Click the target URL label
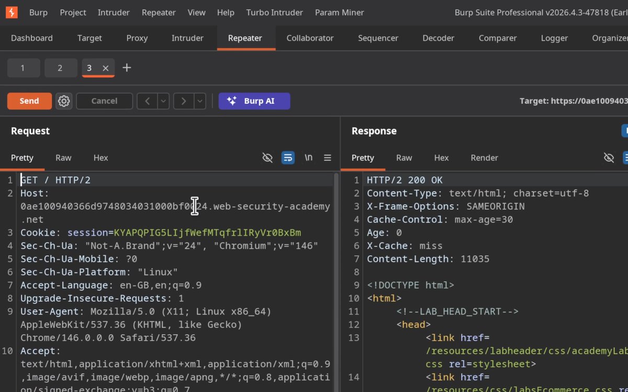 pyautogui.click(x=574, y=101)
